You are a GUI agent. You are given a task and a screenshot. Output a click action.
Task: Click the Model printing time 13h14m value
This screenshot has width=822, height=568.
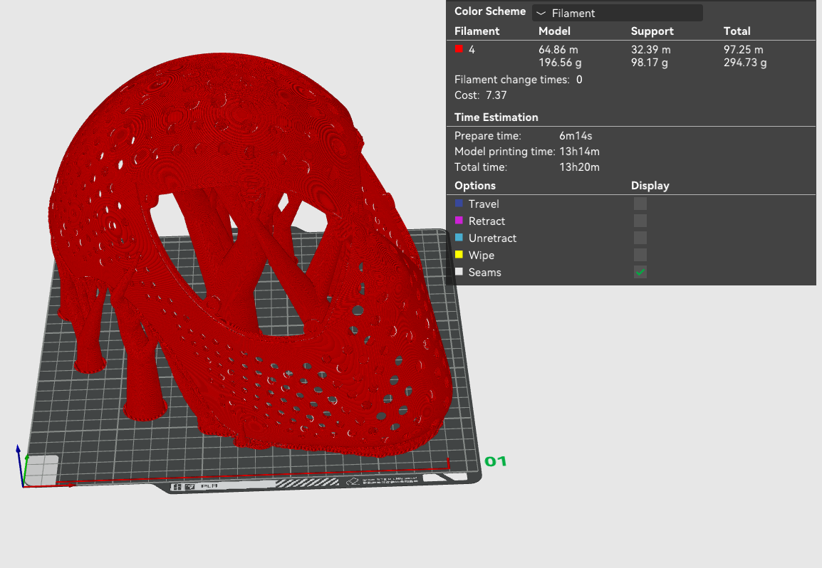pos(579,152)
